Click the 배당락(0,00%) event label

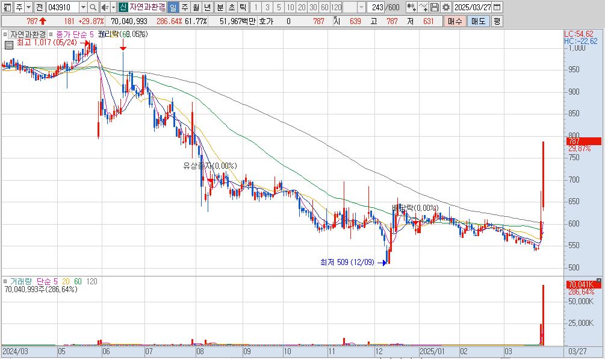[x=415, y=208]
